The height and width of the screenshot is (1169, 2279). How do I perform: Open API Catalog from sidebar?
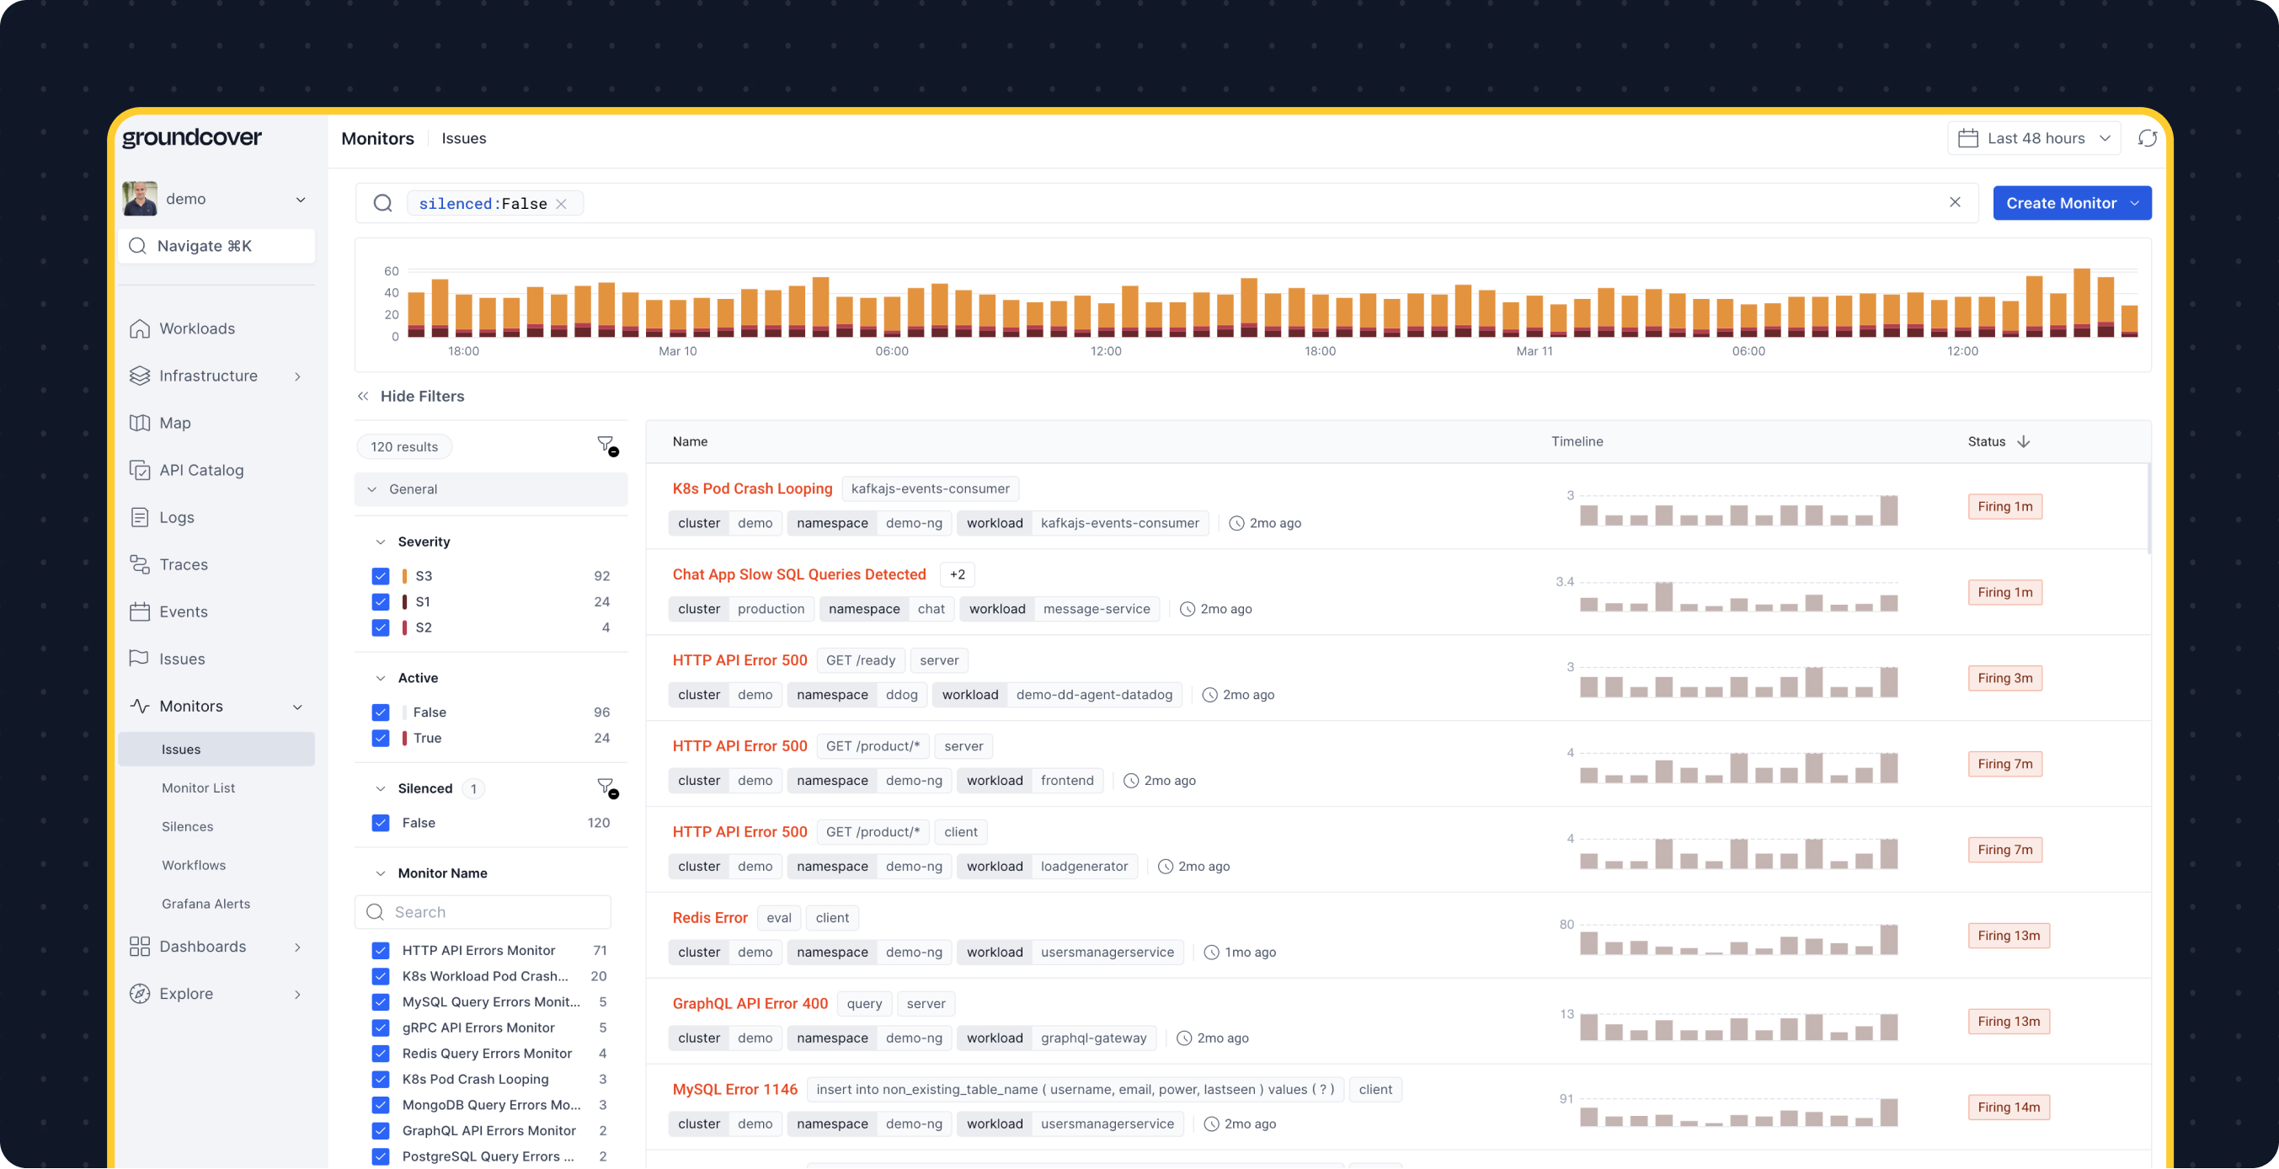(200, 470)
